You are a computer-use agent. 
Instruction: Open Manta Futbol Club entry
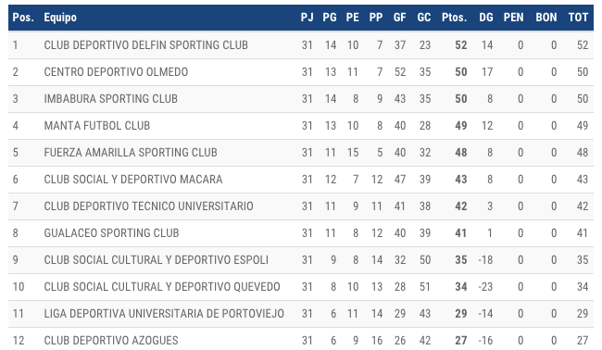[301, 126]
